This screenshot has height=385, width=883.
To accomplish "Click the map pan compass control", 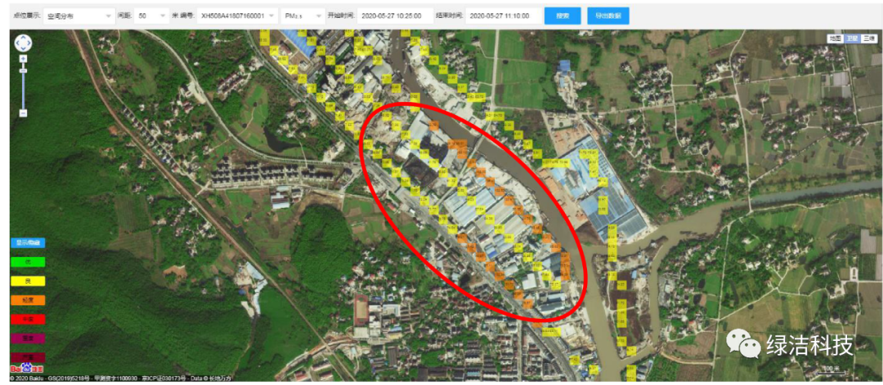I will [24, 43].
